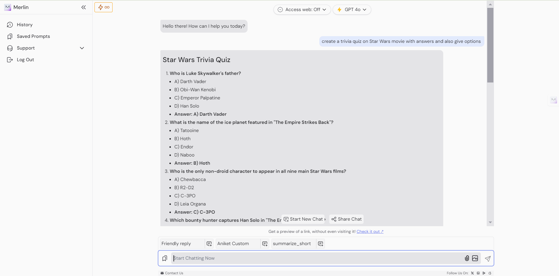Attach a file with the paperclip icon
559x276 pixels.
(467, 258)
